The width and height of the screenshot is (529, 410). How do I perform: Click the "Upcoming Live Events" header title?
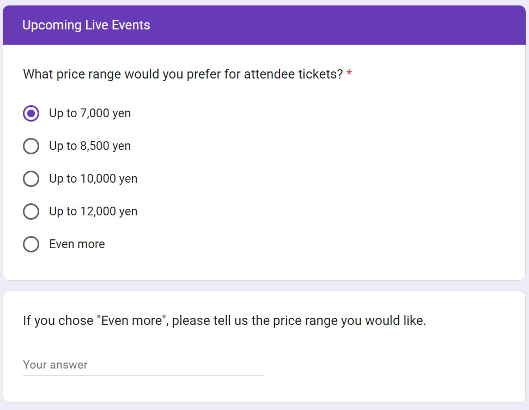click(86, 25)
